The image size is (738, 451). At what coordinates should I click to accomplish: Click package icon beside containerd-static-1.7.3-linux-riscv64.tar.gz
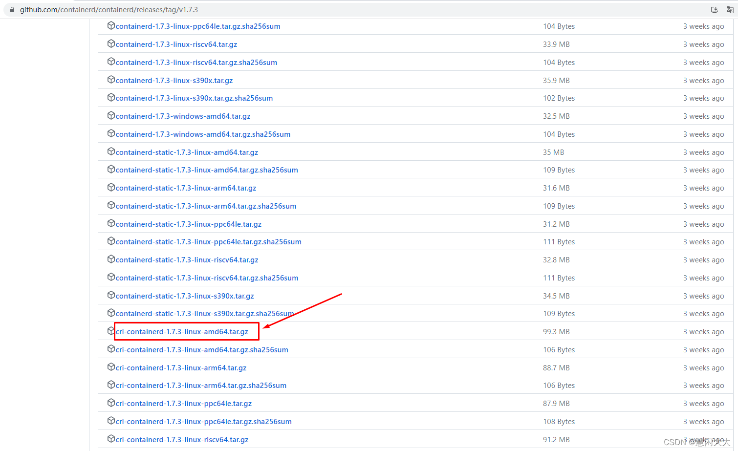point(111,259)
